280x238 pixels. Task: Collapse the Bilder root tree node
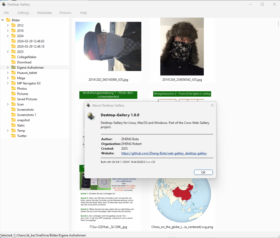click(3, 20)
